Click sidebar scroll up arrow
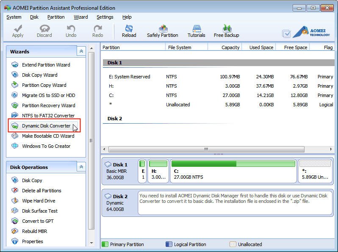 coord(91,48)
